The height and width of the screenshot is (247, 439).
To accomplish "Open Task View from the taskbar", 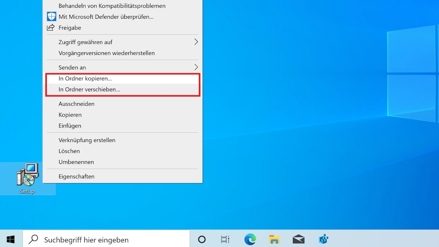I will click(x=225, y=239).
